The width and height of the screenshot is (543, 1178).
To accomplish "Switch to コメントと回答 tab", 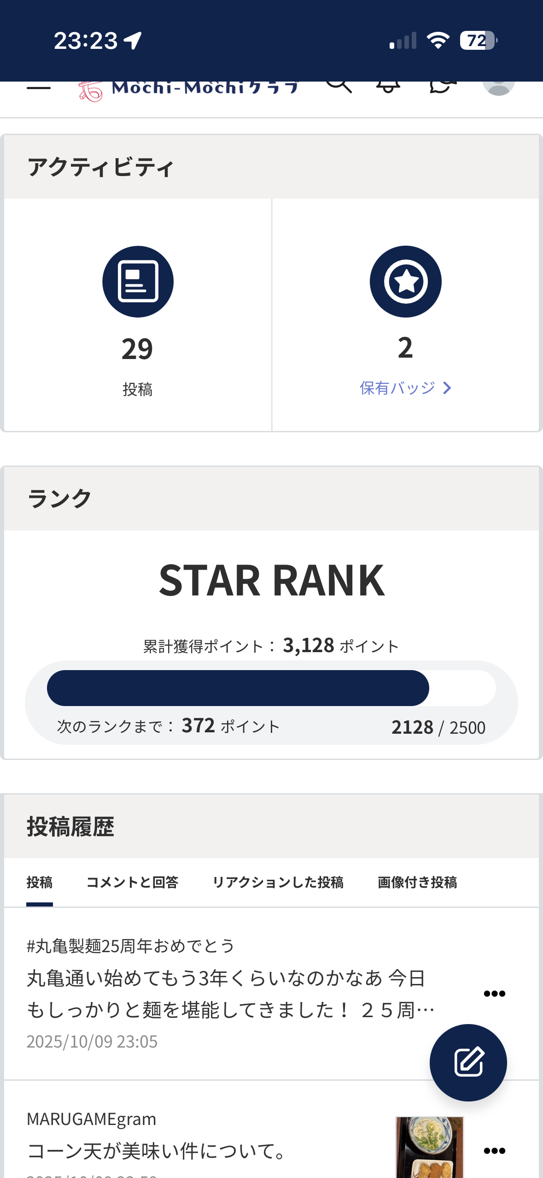I will tap(133, 882).
